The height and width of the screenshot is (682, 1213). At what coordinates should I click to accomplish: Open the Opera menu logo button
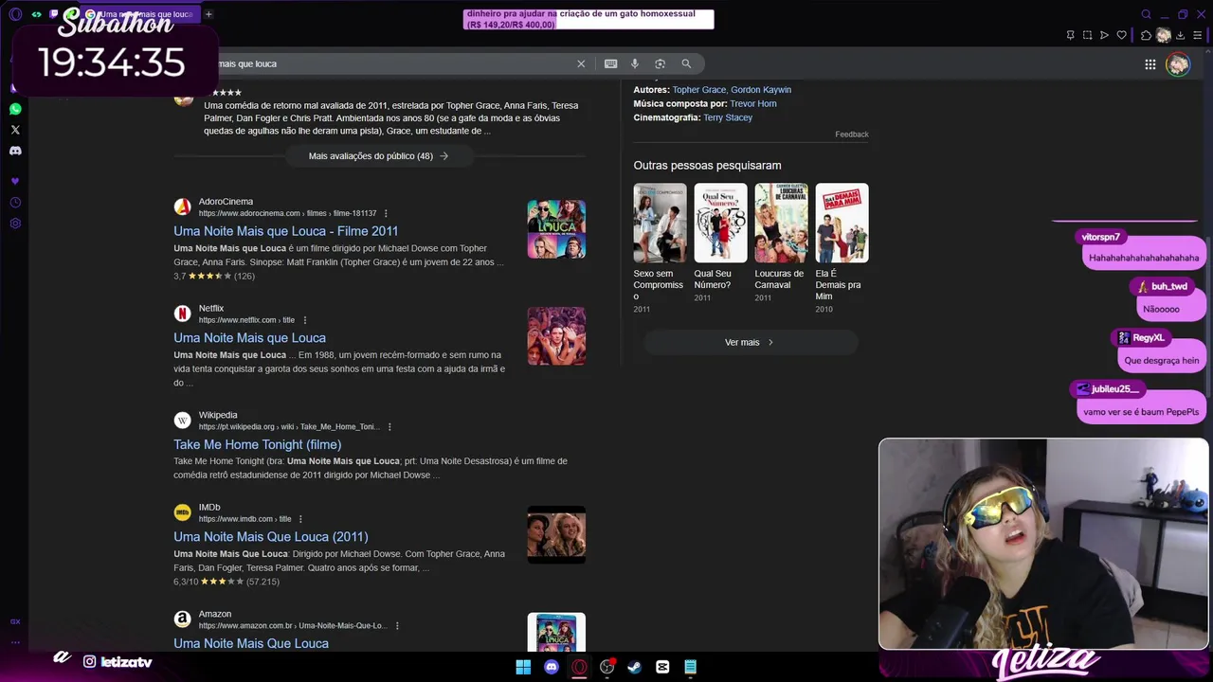tap(15, 14)
